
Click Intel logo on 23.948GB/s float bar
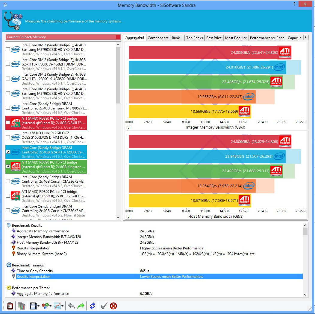(279, 156)
